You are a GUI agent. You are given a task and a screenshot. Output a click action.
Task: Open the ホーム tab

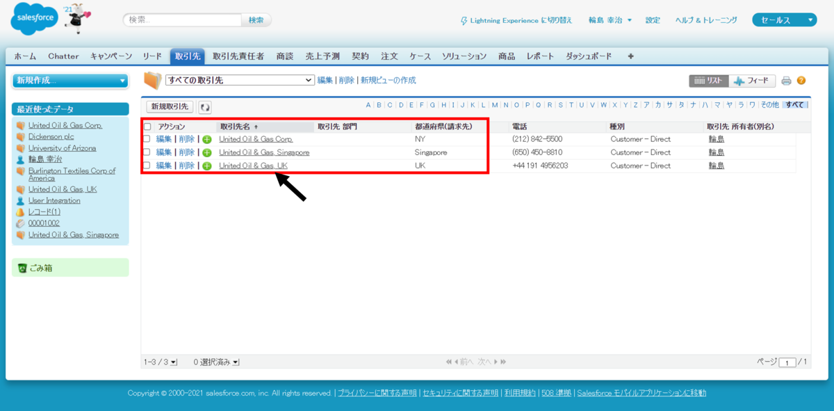coord(25,56)
